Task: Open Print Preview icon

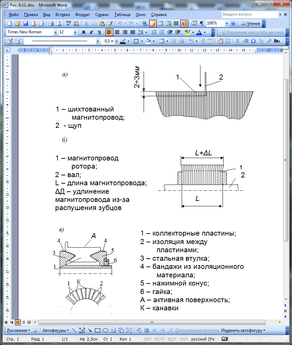Action: 59,23
